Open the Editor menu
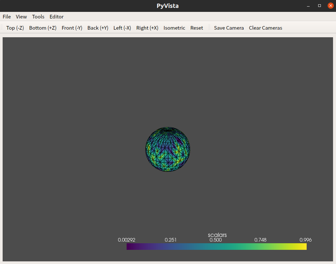336x264 pixels. pos(57,17)
